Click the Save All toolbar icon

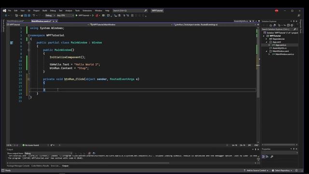tap(29, 15)
